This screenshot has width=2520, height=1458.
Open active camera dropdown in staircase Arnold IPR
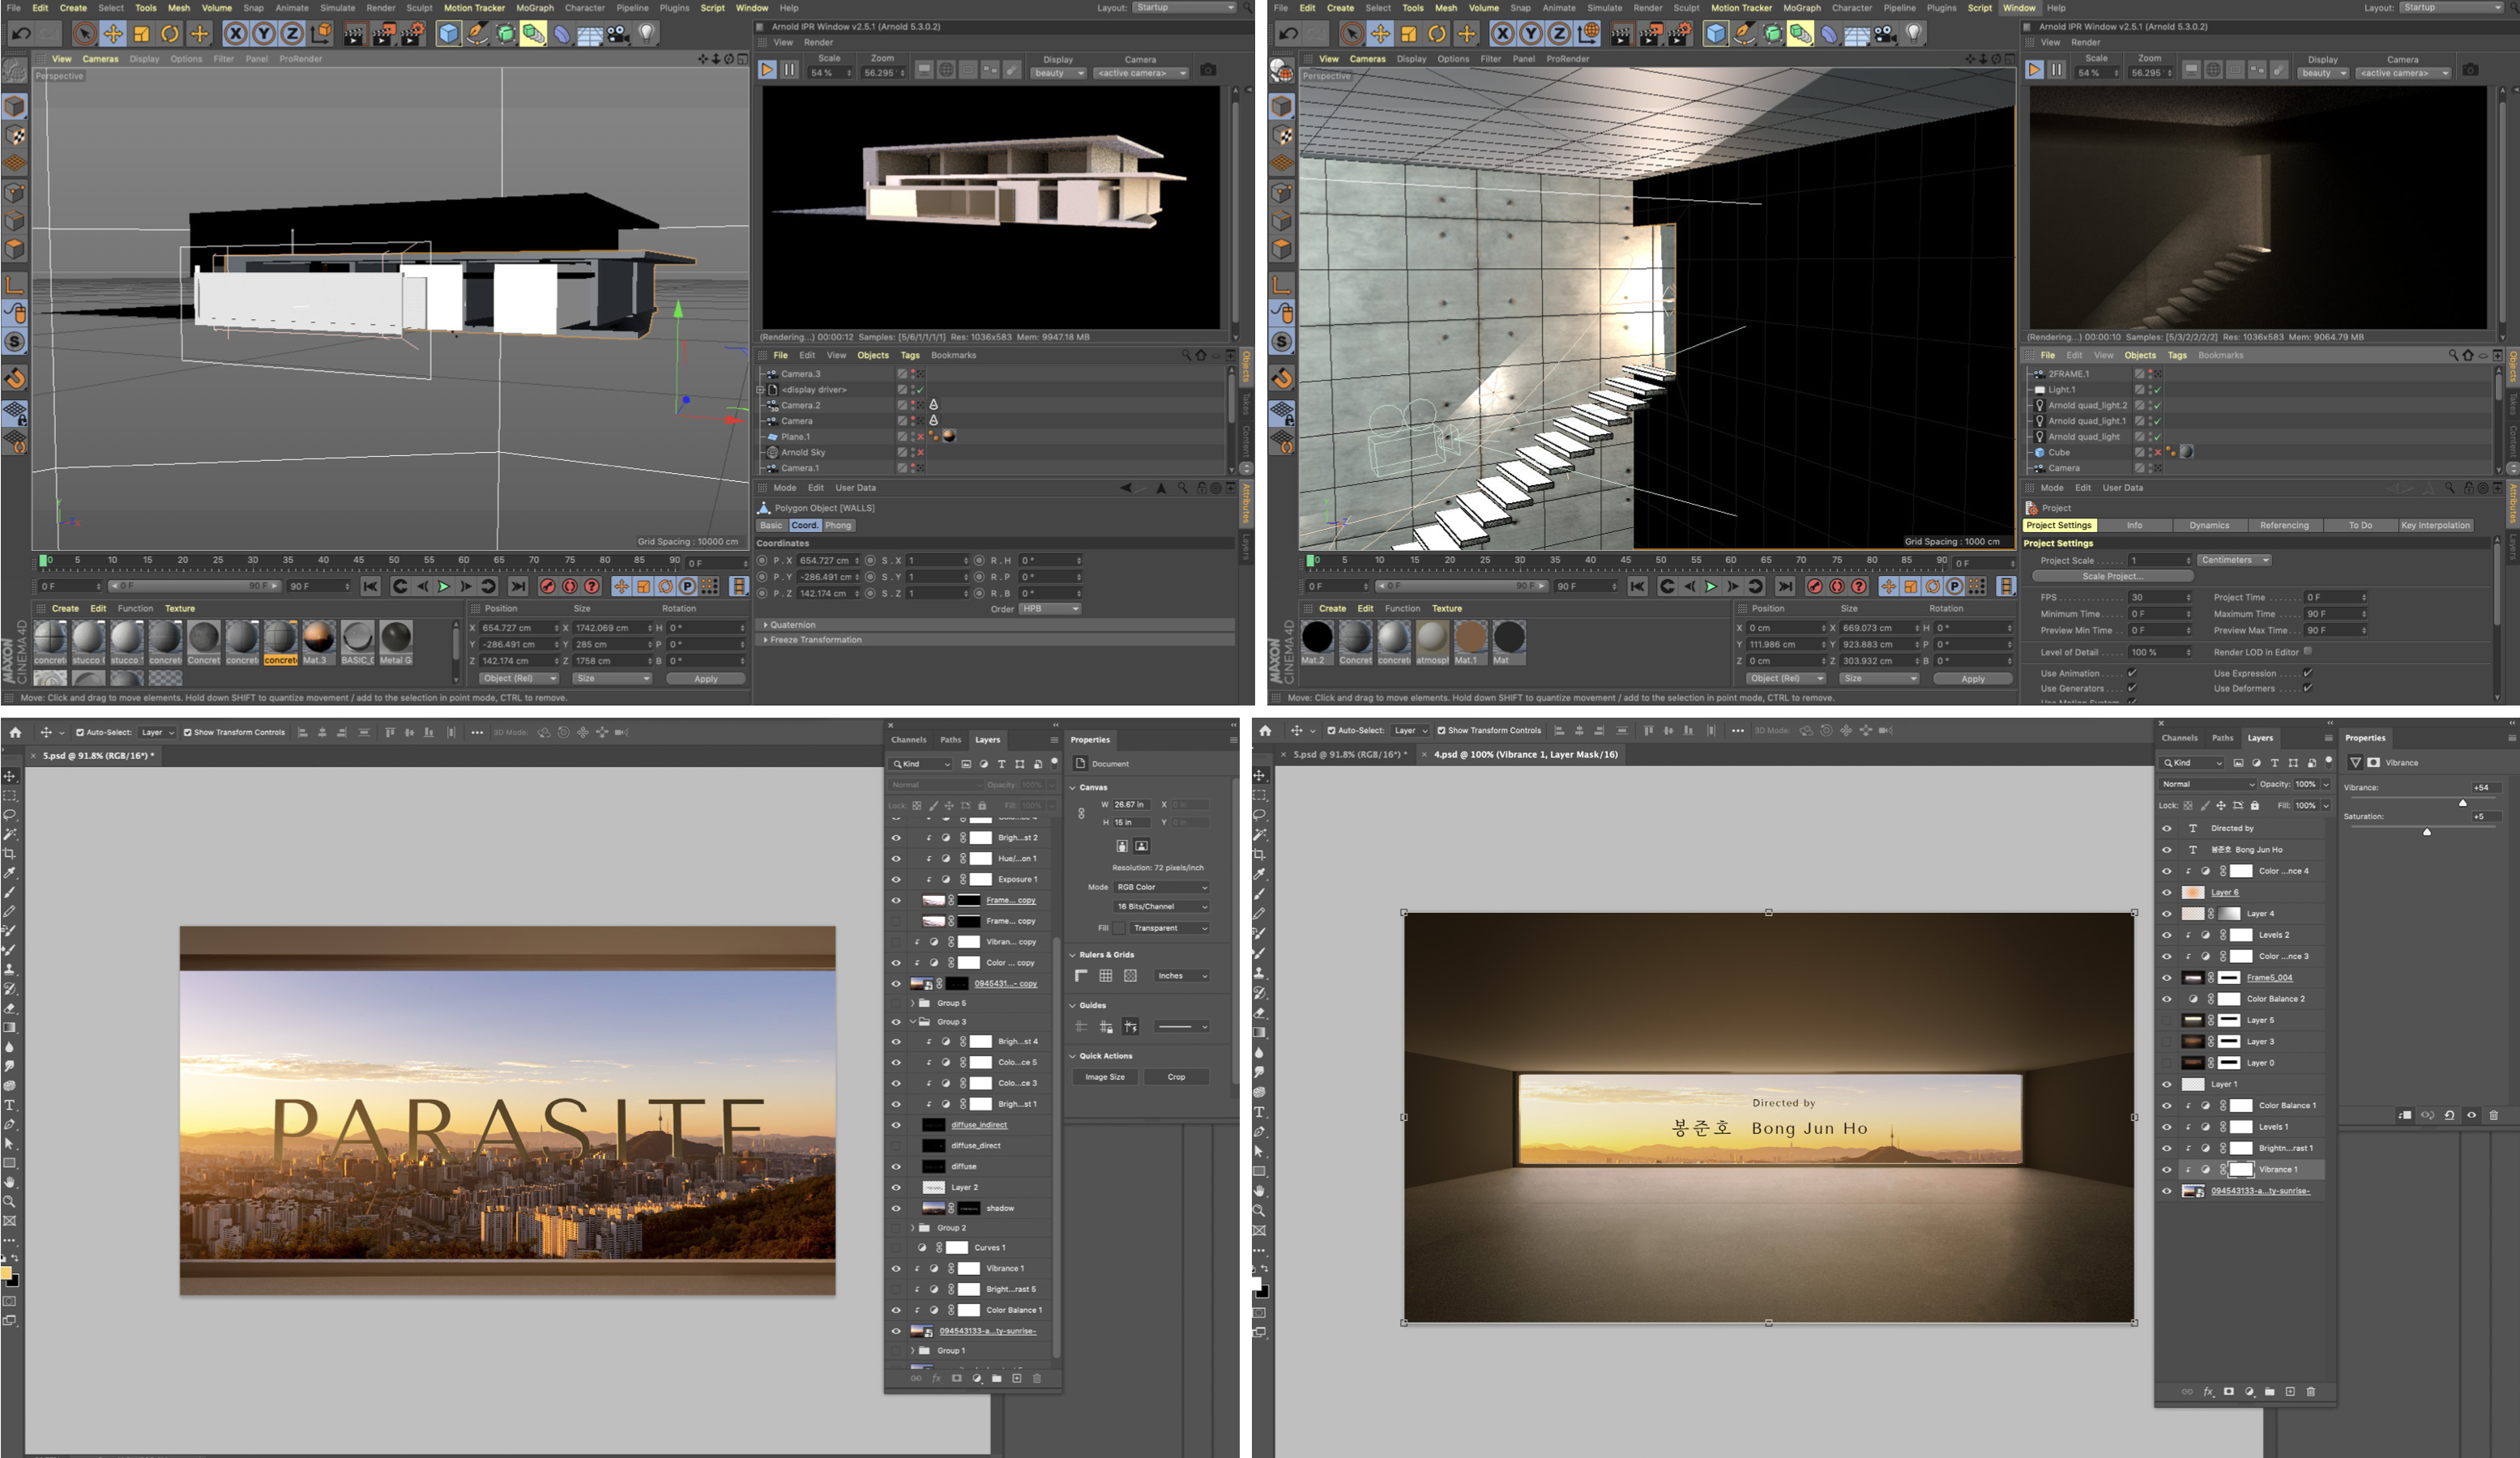tap(2403, 73)
